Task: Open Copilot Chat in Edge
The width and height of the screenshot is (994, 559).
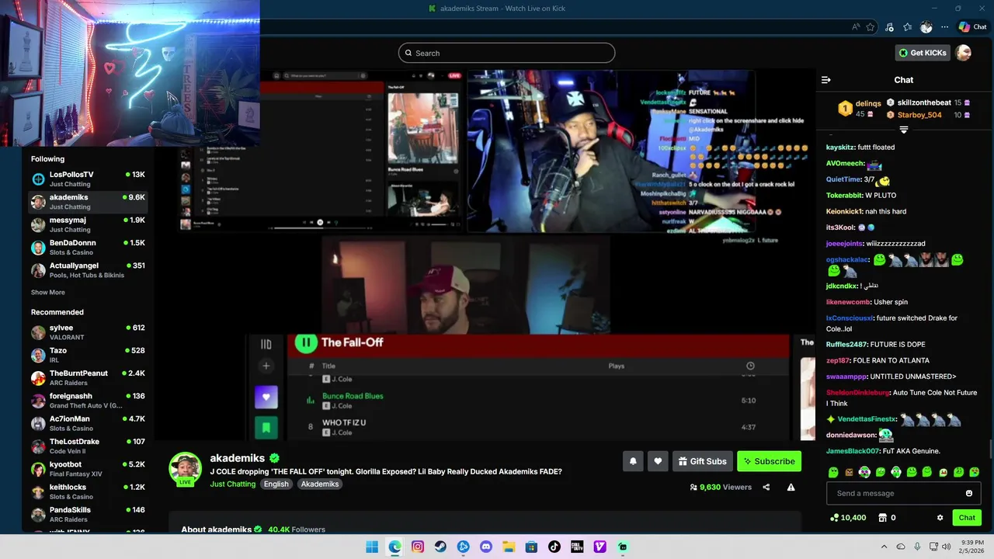Action: click(972, 26)
